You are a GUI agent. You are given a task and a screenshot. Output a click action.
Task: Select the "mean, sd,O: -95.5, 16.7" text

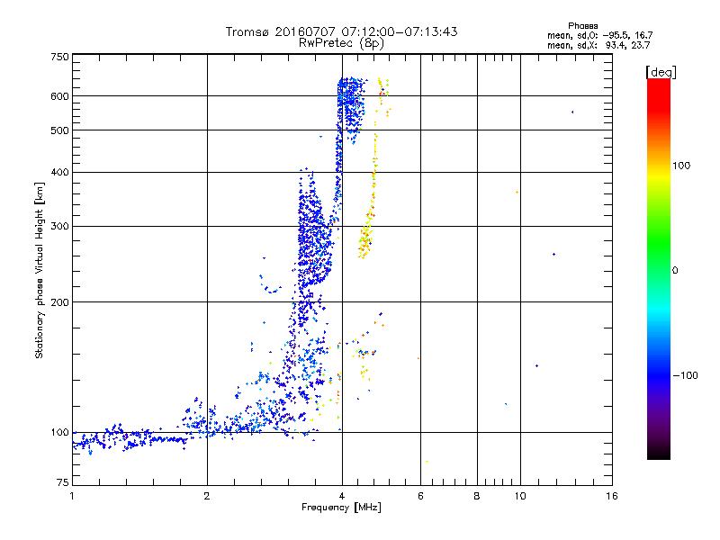pyautogui.click(x=599, y=35)
